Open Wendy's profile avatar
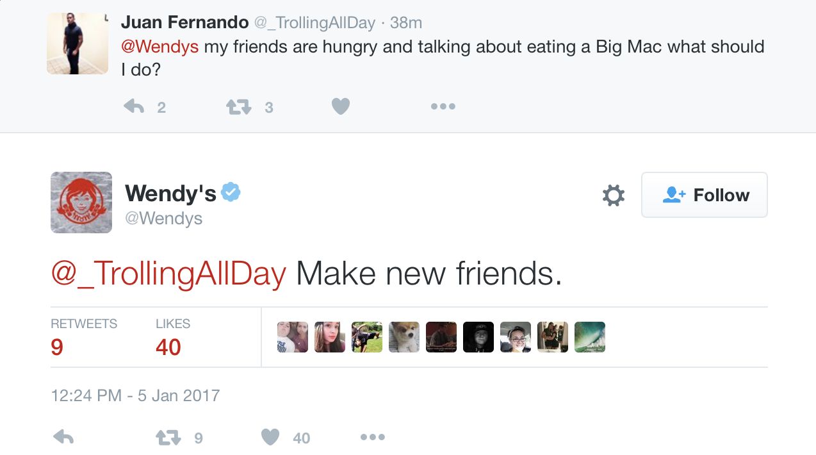 coord(81,203)
